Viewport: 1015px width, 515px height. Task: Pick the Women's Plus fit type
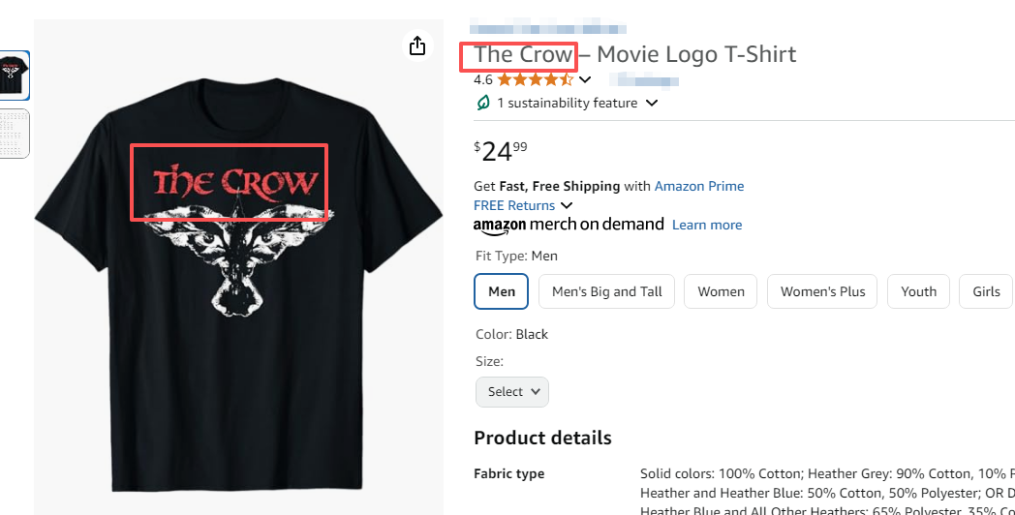click(823, 291)
